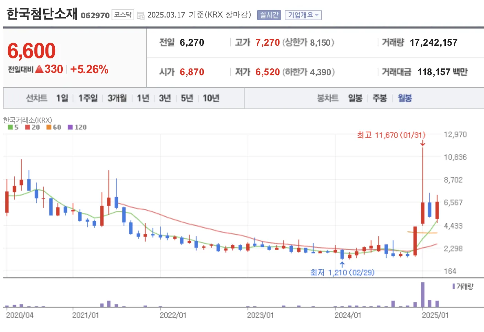Click the 고가 value 7,270
484x332 pixels.
click(x=267, y=43)
